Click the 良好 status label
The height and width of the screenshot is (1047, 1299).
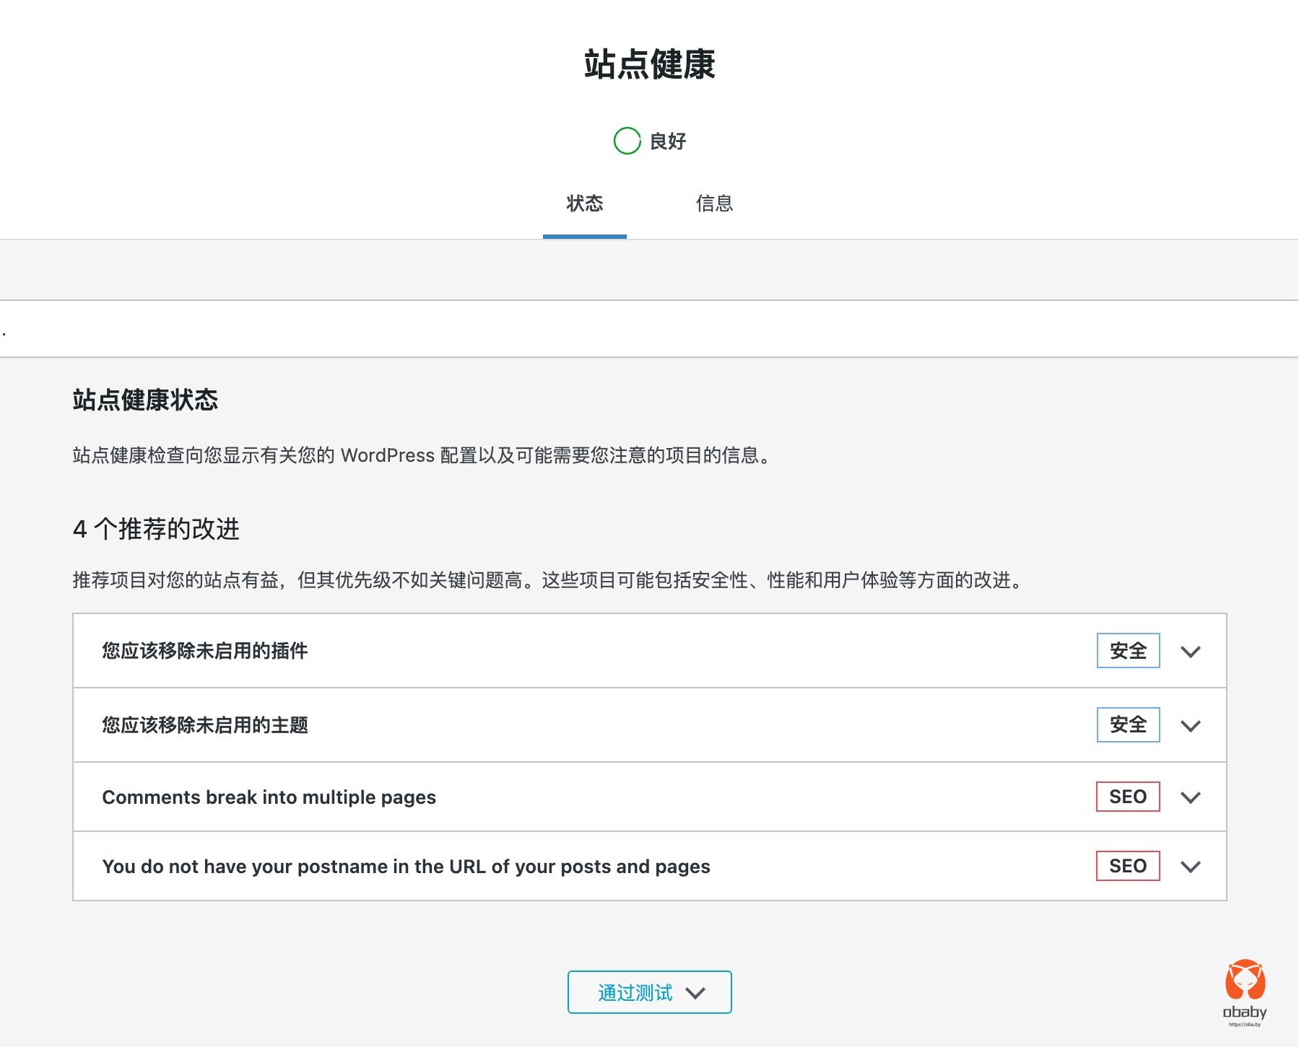point(668,141)
